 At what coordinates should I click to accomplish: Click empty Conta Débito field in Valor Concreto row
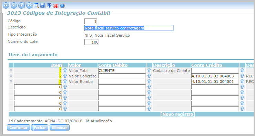pyautogui.click(x=122, y=76)
